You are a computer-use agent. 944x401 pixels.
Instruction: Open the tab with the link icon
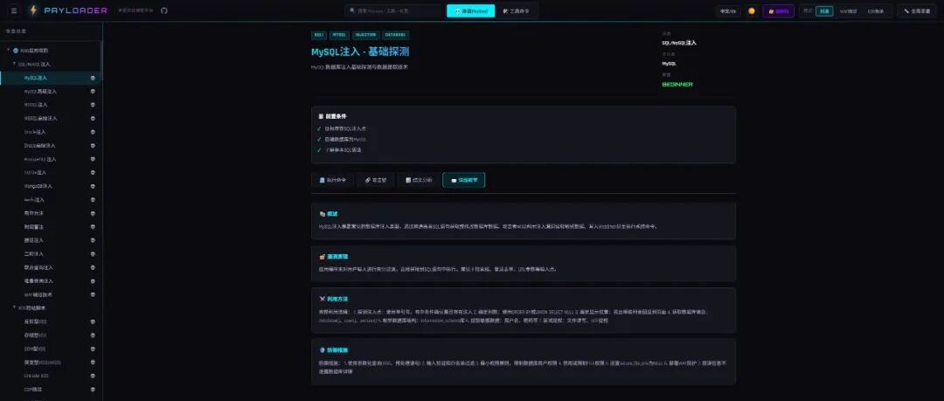[x=376, y=180]
